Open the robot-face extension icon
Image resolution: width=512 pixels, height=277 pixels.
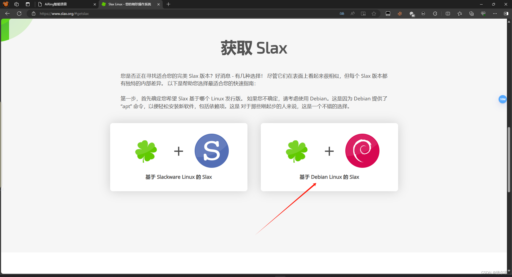(x=388, y=14)
